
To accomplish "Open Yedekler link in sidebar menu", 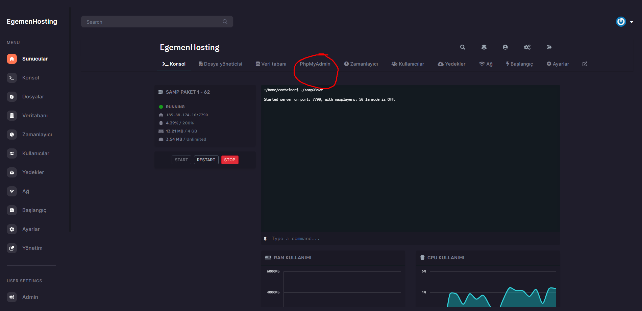I will click(33, 172).
